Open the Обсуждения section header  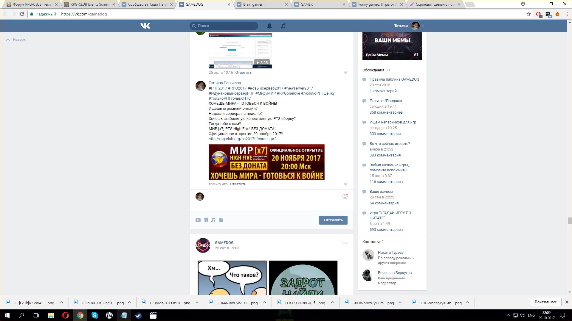pyautogui.click(x=373, y=70)
